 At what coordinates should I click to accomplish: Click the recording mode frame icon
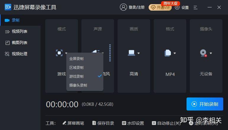pyautogui.click(x=59, y=53)
